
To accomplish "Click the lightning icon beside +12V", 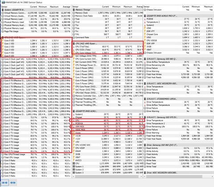I will pos(74,139).
